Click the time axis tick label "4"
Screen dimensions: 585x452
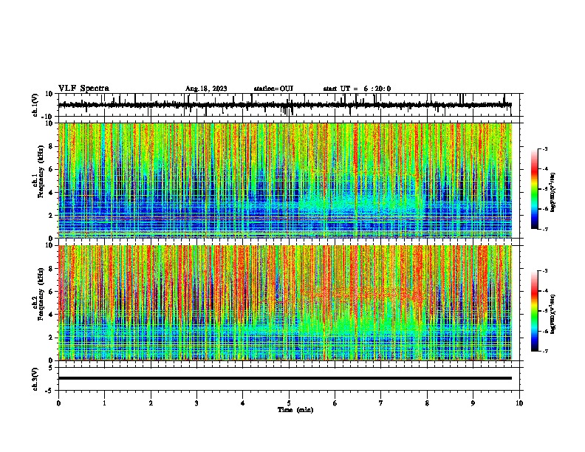click(x=243, y=403)
